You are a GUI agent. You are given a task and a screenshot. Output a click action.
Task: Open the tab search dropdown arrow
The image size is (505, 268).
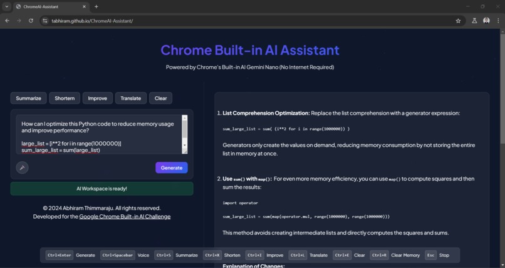[6, 6]
